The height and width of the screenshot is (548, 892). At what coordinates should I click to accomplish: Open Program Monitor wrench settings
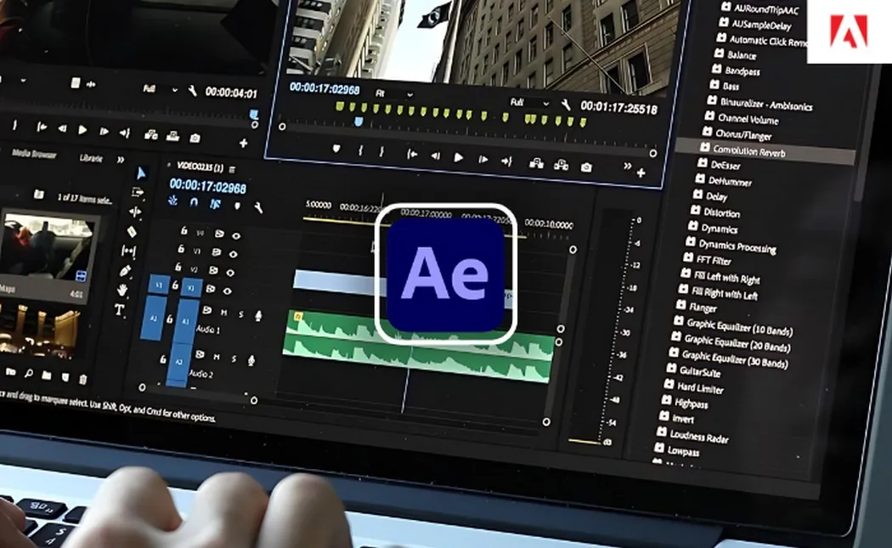[566, 105]
